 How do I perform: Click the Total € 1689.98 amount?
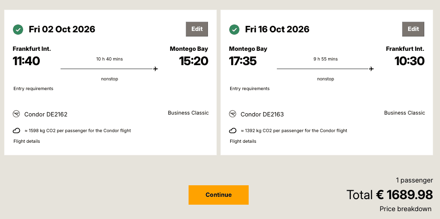click(x=390, y=195)
